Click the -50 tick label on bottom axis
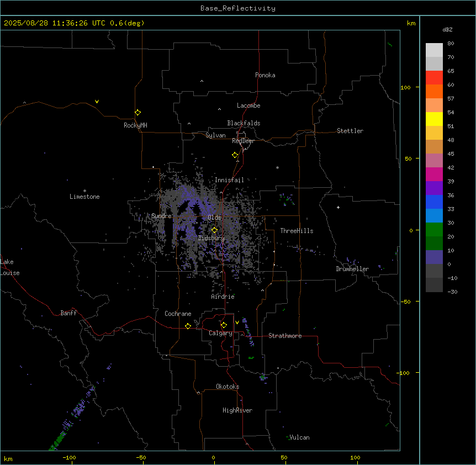This screenshot has height=465, width=476. (x=141, y=457)
